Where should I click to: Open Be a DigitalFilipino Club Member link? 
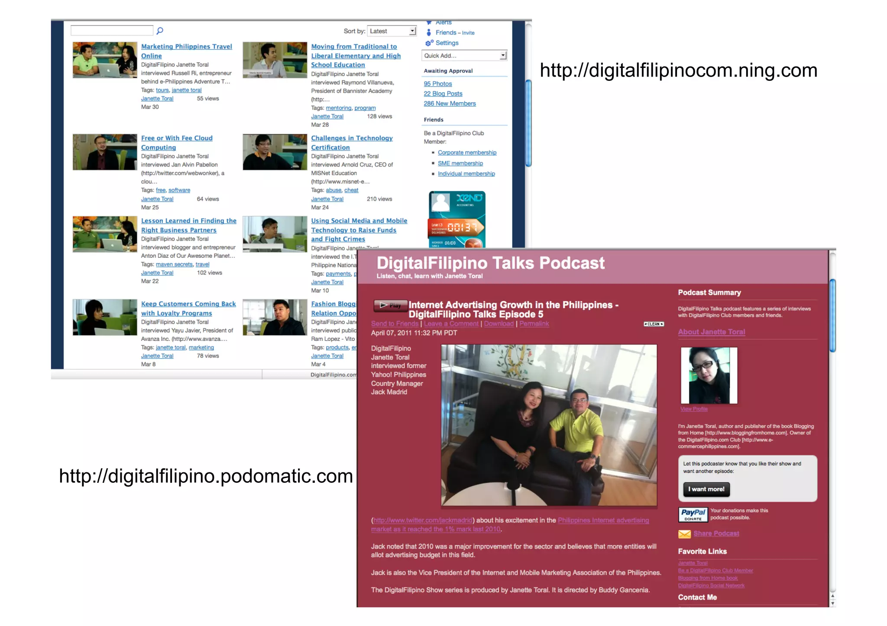[715, 571]
